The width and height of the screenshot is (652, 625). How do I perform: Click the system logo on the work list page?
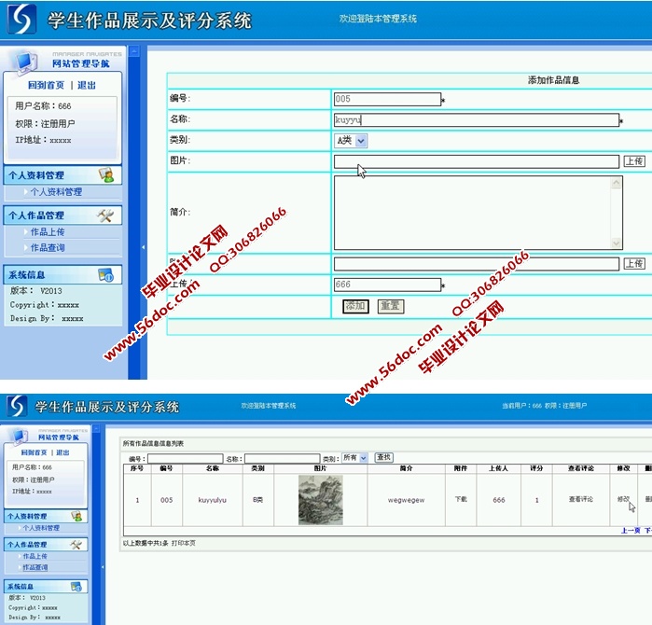pos(17,406)
